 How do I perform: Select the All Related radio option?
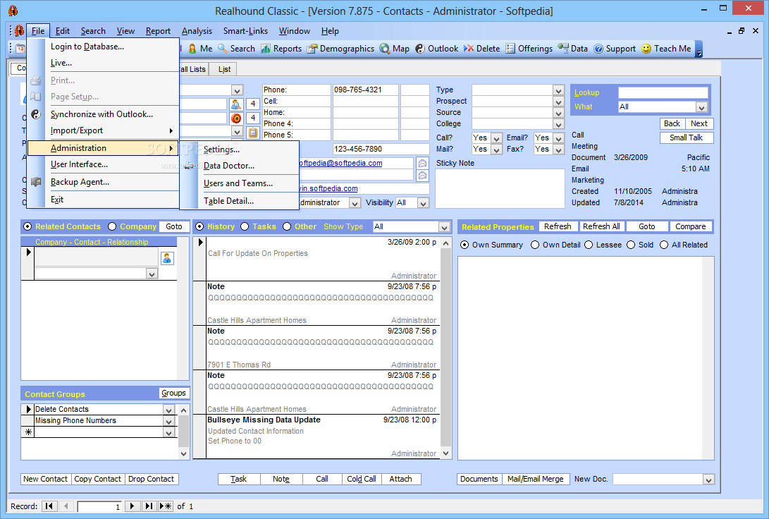pos(664,245)
